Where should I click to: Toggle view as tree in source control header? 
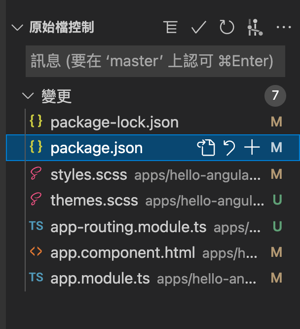[171, 28]
